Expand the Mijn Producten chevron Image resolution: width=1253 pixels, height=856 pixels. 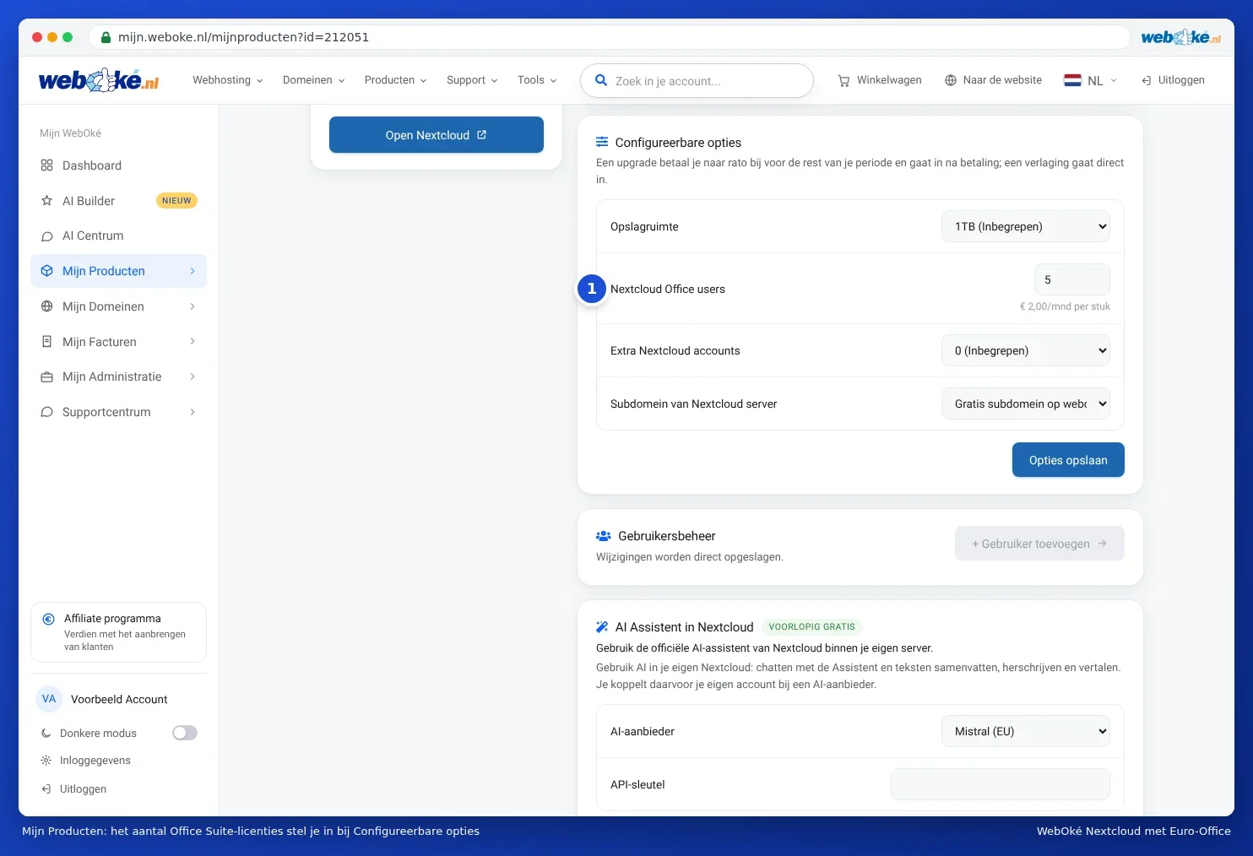click(193, 271)
